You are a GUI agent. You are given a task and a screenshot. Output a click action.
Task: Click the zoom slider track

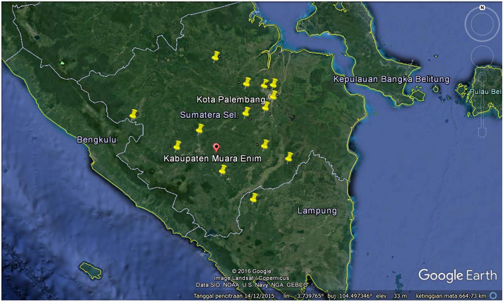[x=482, y=105]
